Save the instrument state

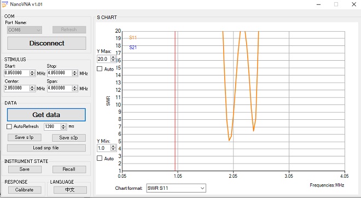point(25,169)
